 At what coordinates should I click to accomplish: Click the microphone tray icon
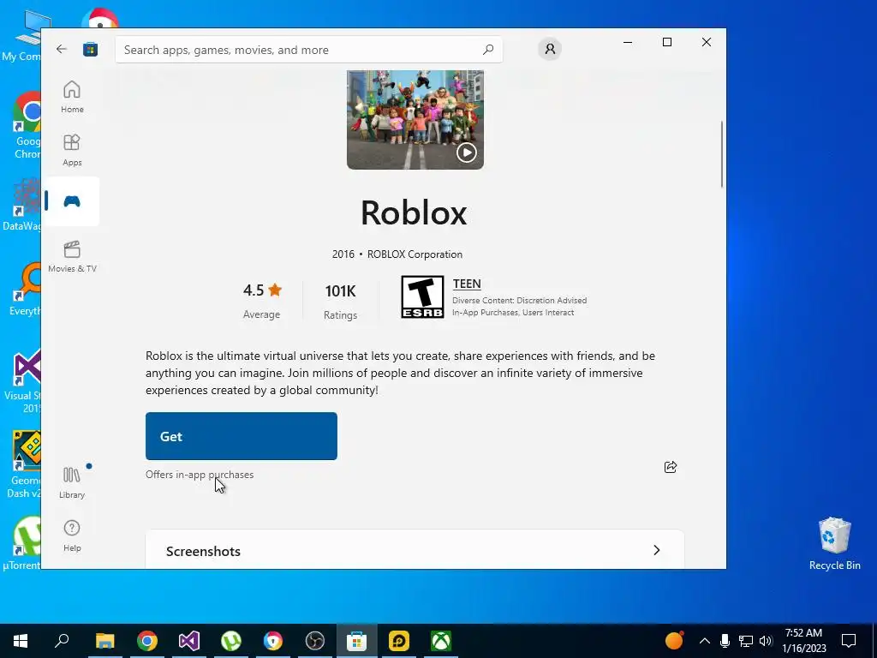pyautogui.click(x=725, y=641)
